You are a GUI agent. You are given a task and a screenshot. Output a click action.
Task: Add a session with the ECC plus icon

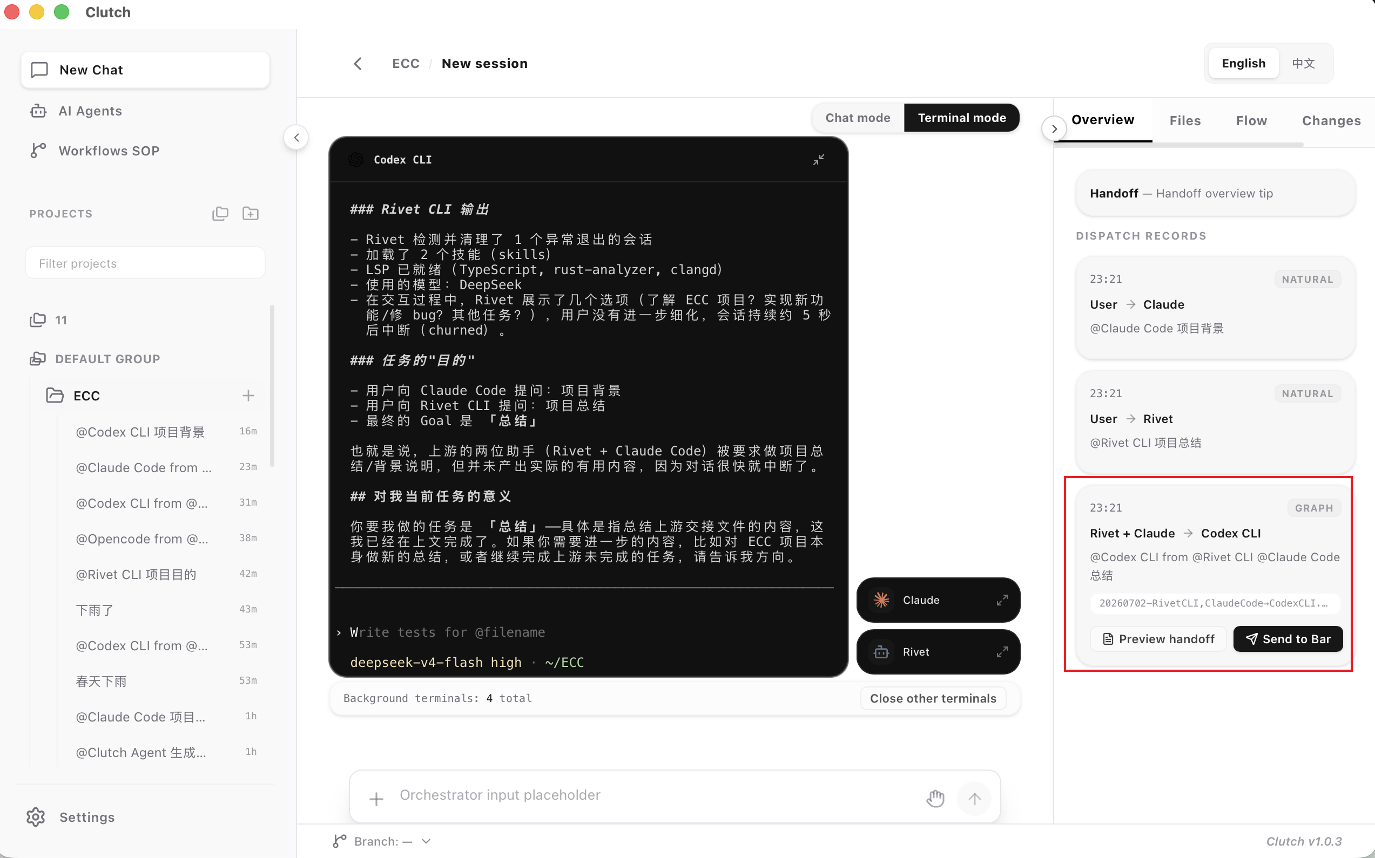248,396
